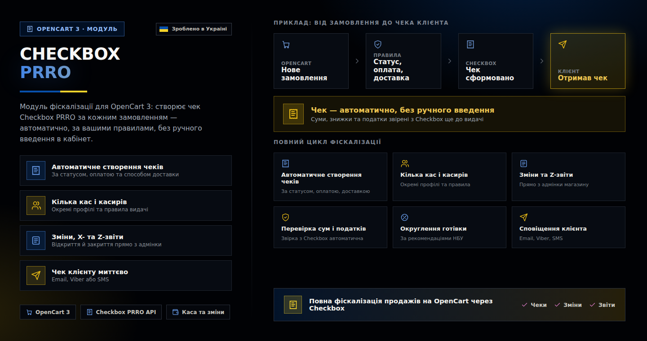The height and width of the screenshot is (341, 647).
Task: Select the Каса та зміни chip
Action: [198, 312]
